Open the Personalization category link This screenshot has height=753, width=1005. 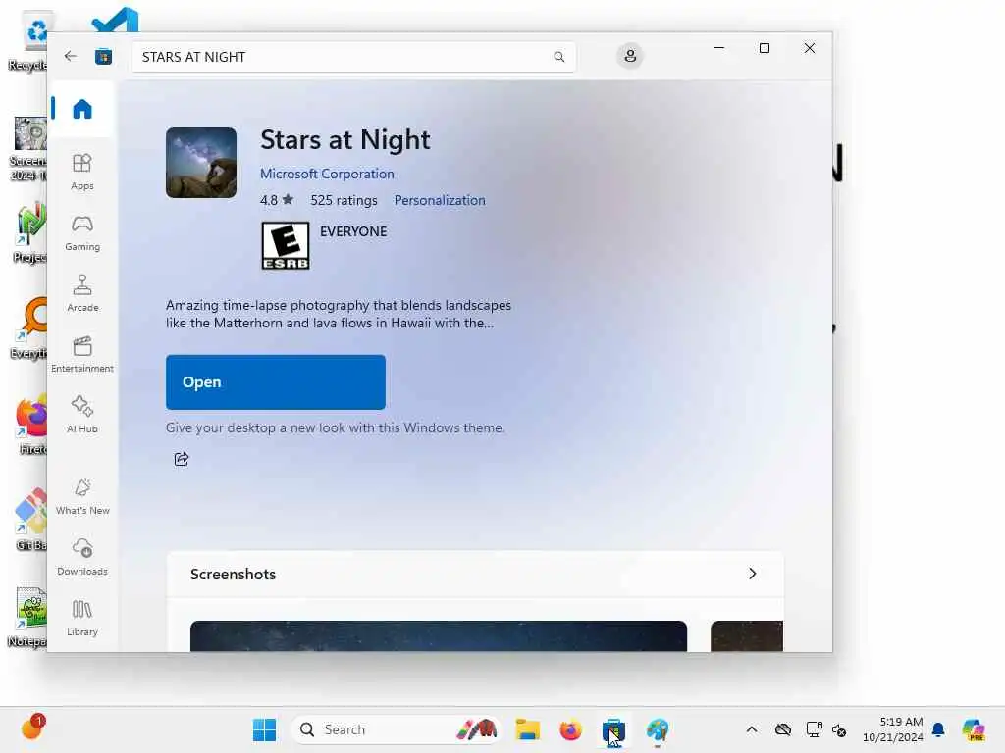point(440,200)
